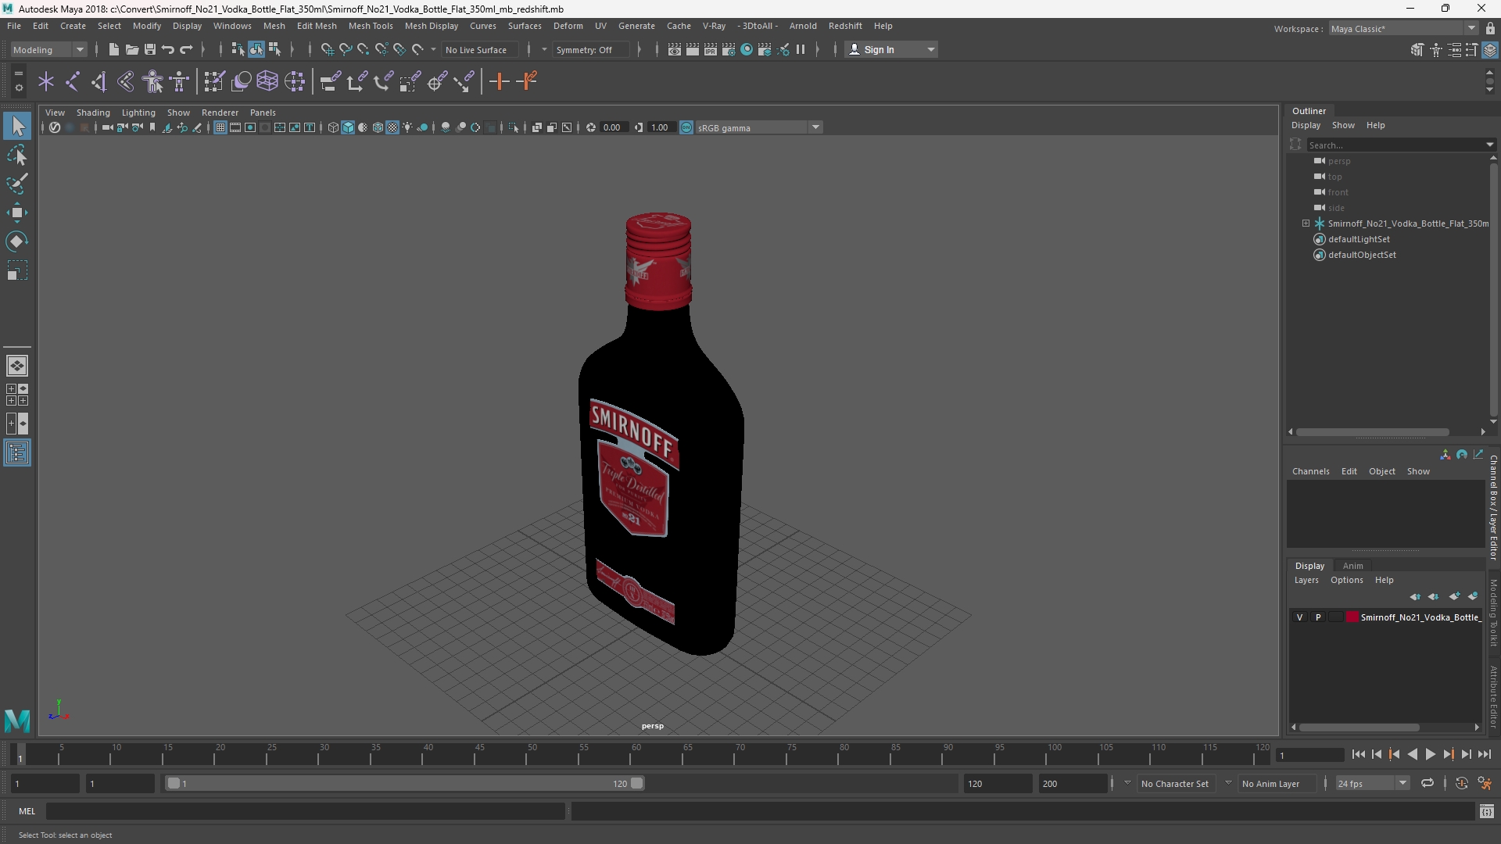Click the play backwards button

[1412, 754]
